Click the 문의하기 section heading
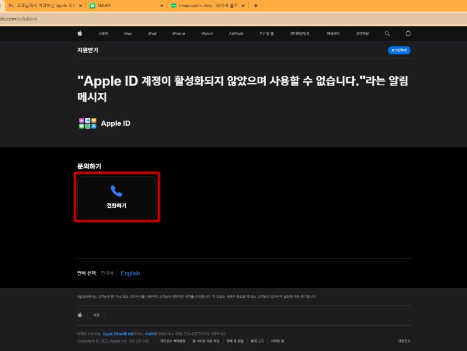Viewport: 467px width, 351px height. click(89, 166)
